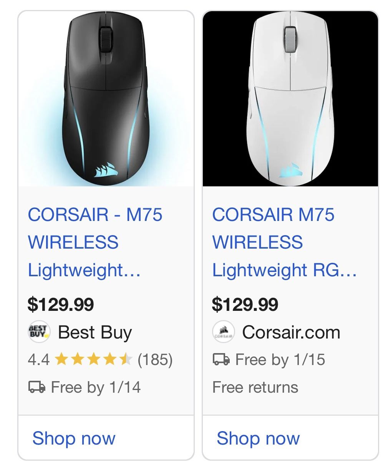The image size is (383, 463).
Task: Click the Free by 1/14 delivery text
Action: [96, 387]
